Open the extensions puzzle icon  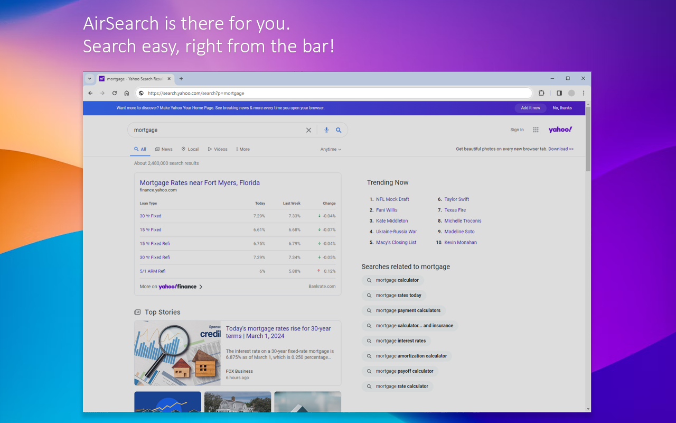tap(541, 93)
